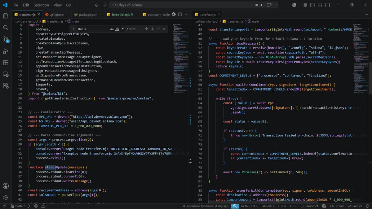Screen dimensions: 372x209
Task: Open the chat dropdown chevron in title bar
Action: [276, 5]
